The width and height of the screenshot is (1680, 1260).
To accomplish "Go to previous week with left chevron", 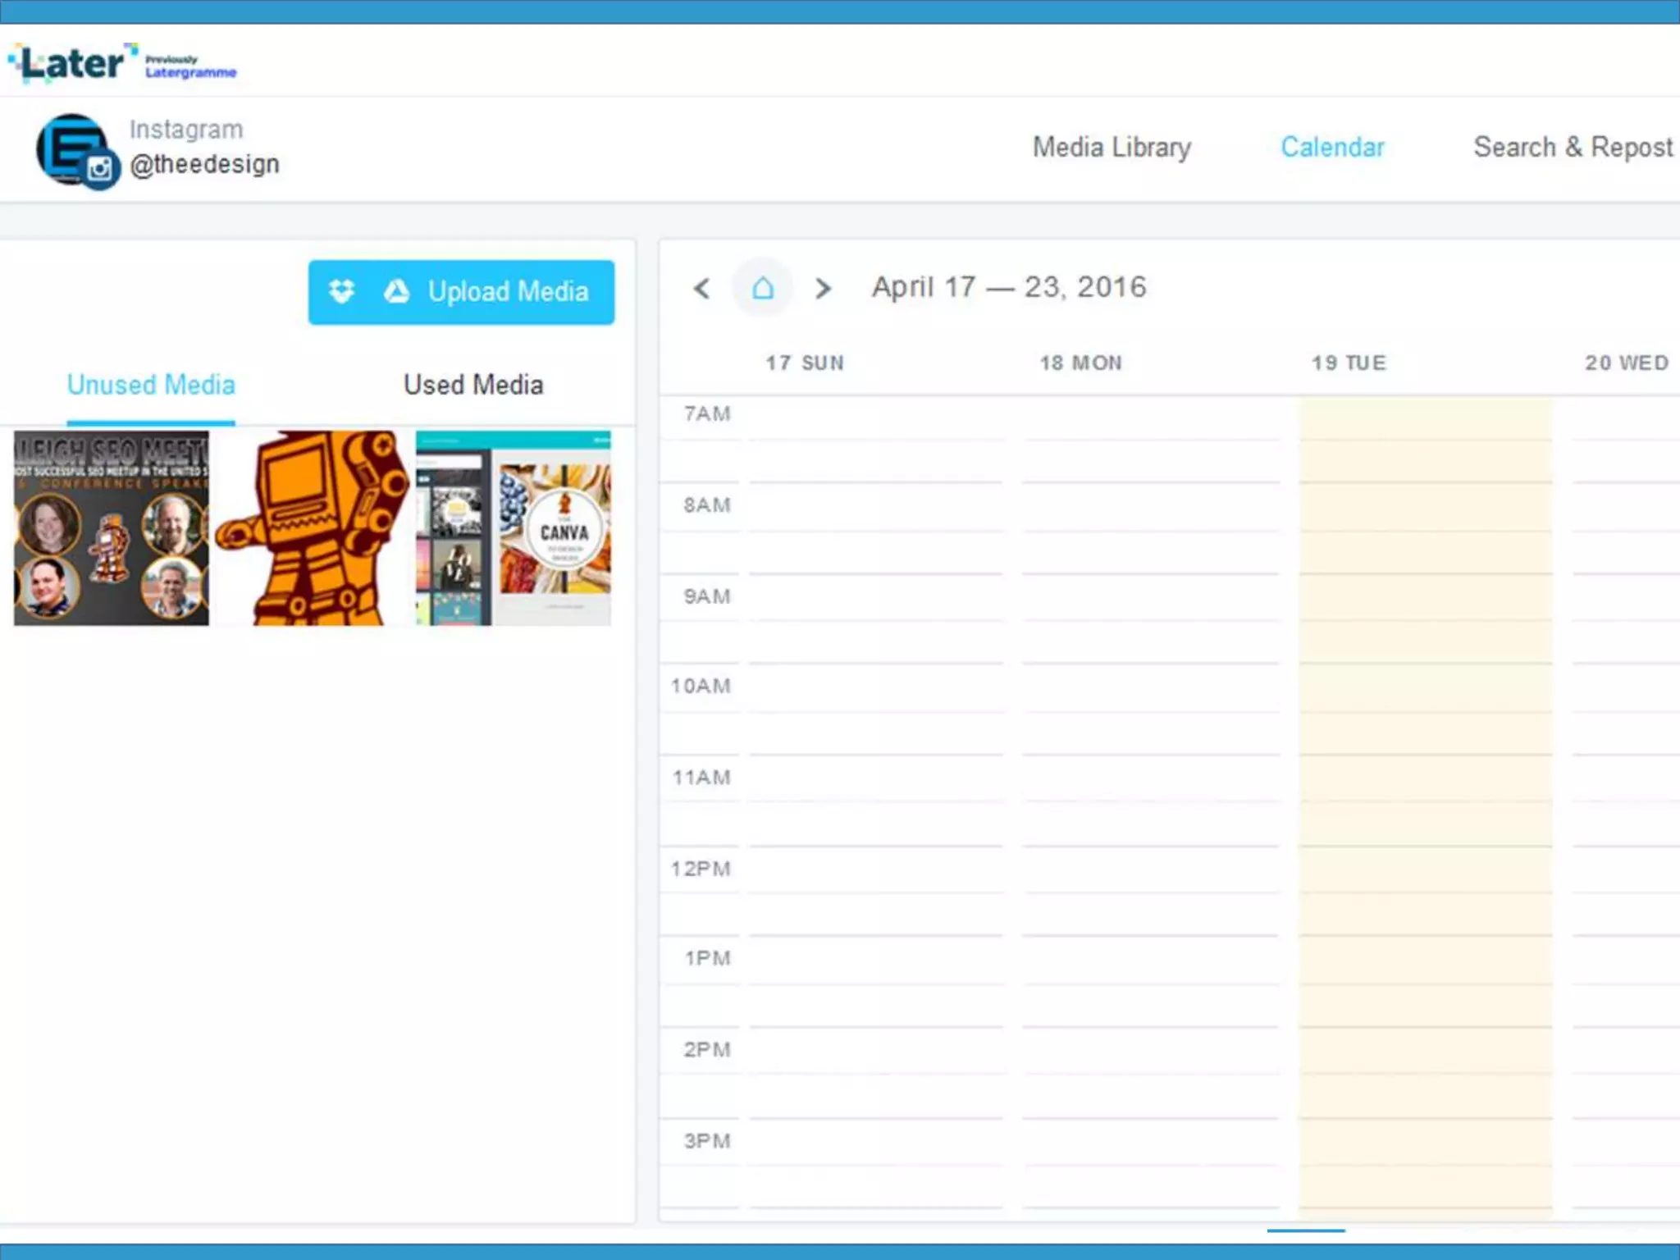I will coord(701,288).
